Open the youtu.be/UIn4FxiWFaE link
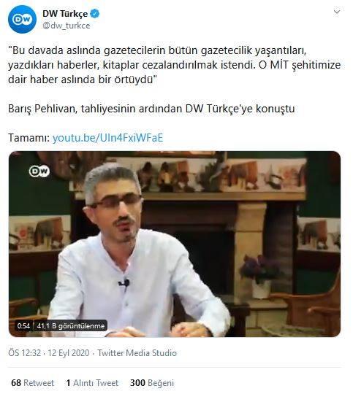 107,138
